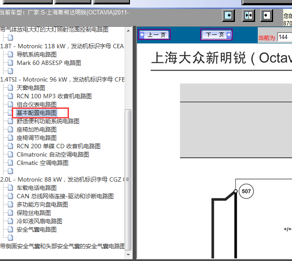292x261 pixels.
Task: Open Climatic 空调电路图
Action: click(x=43, y=163)
